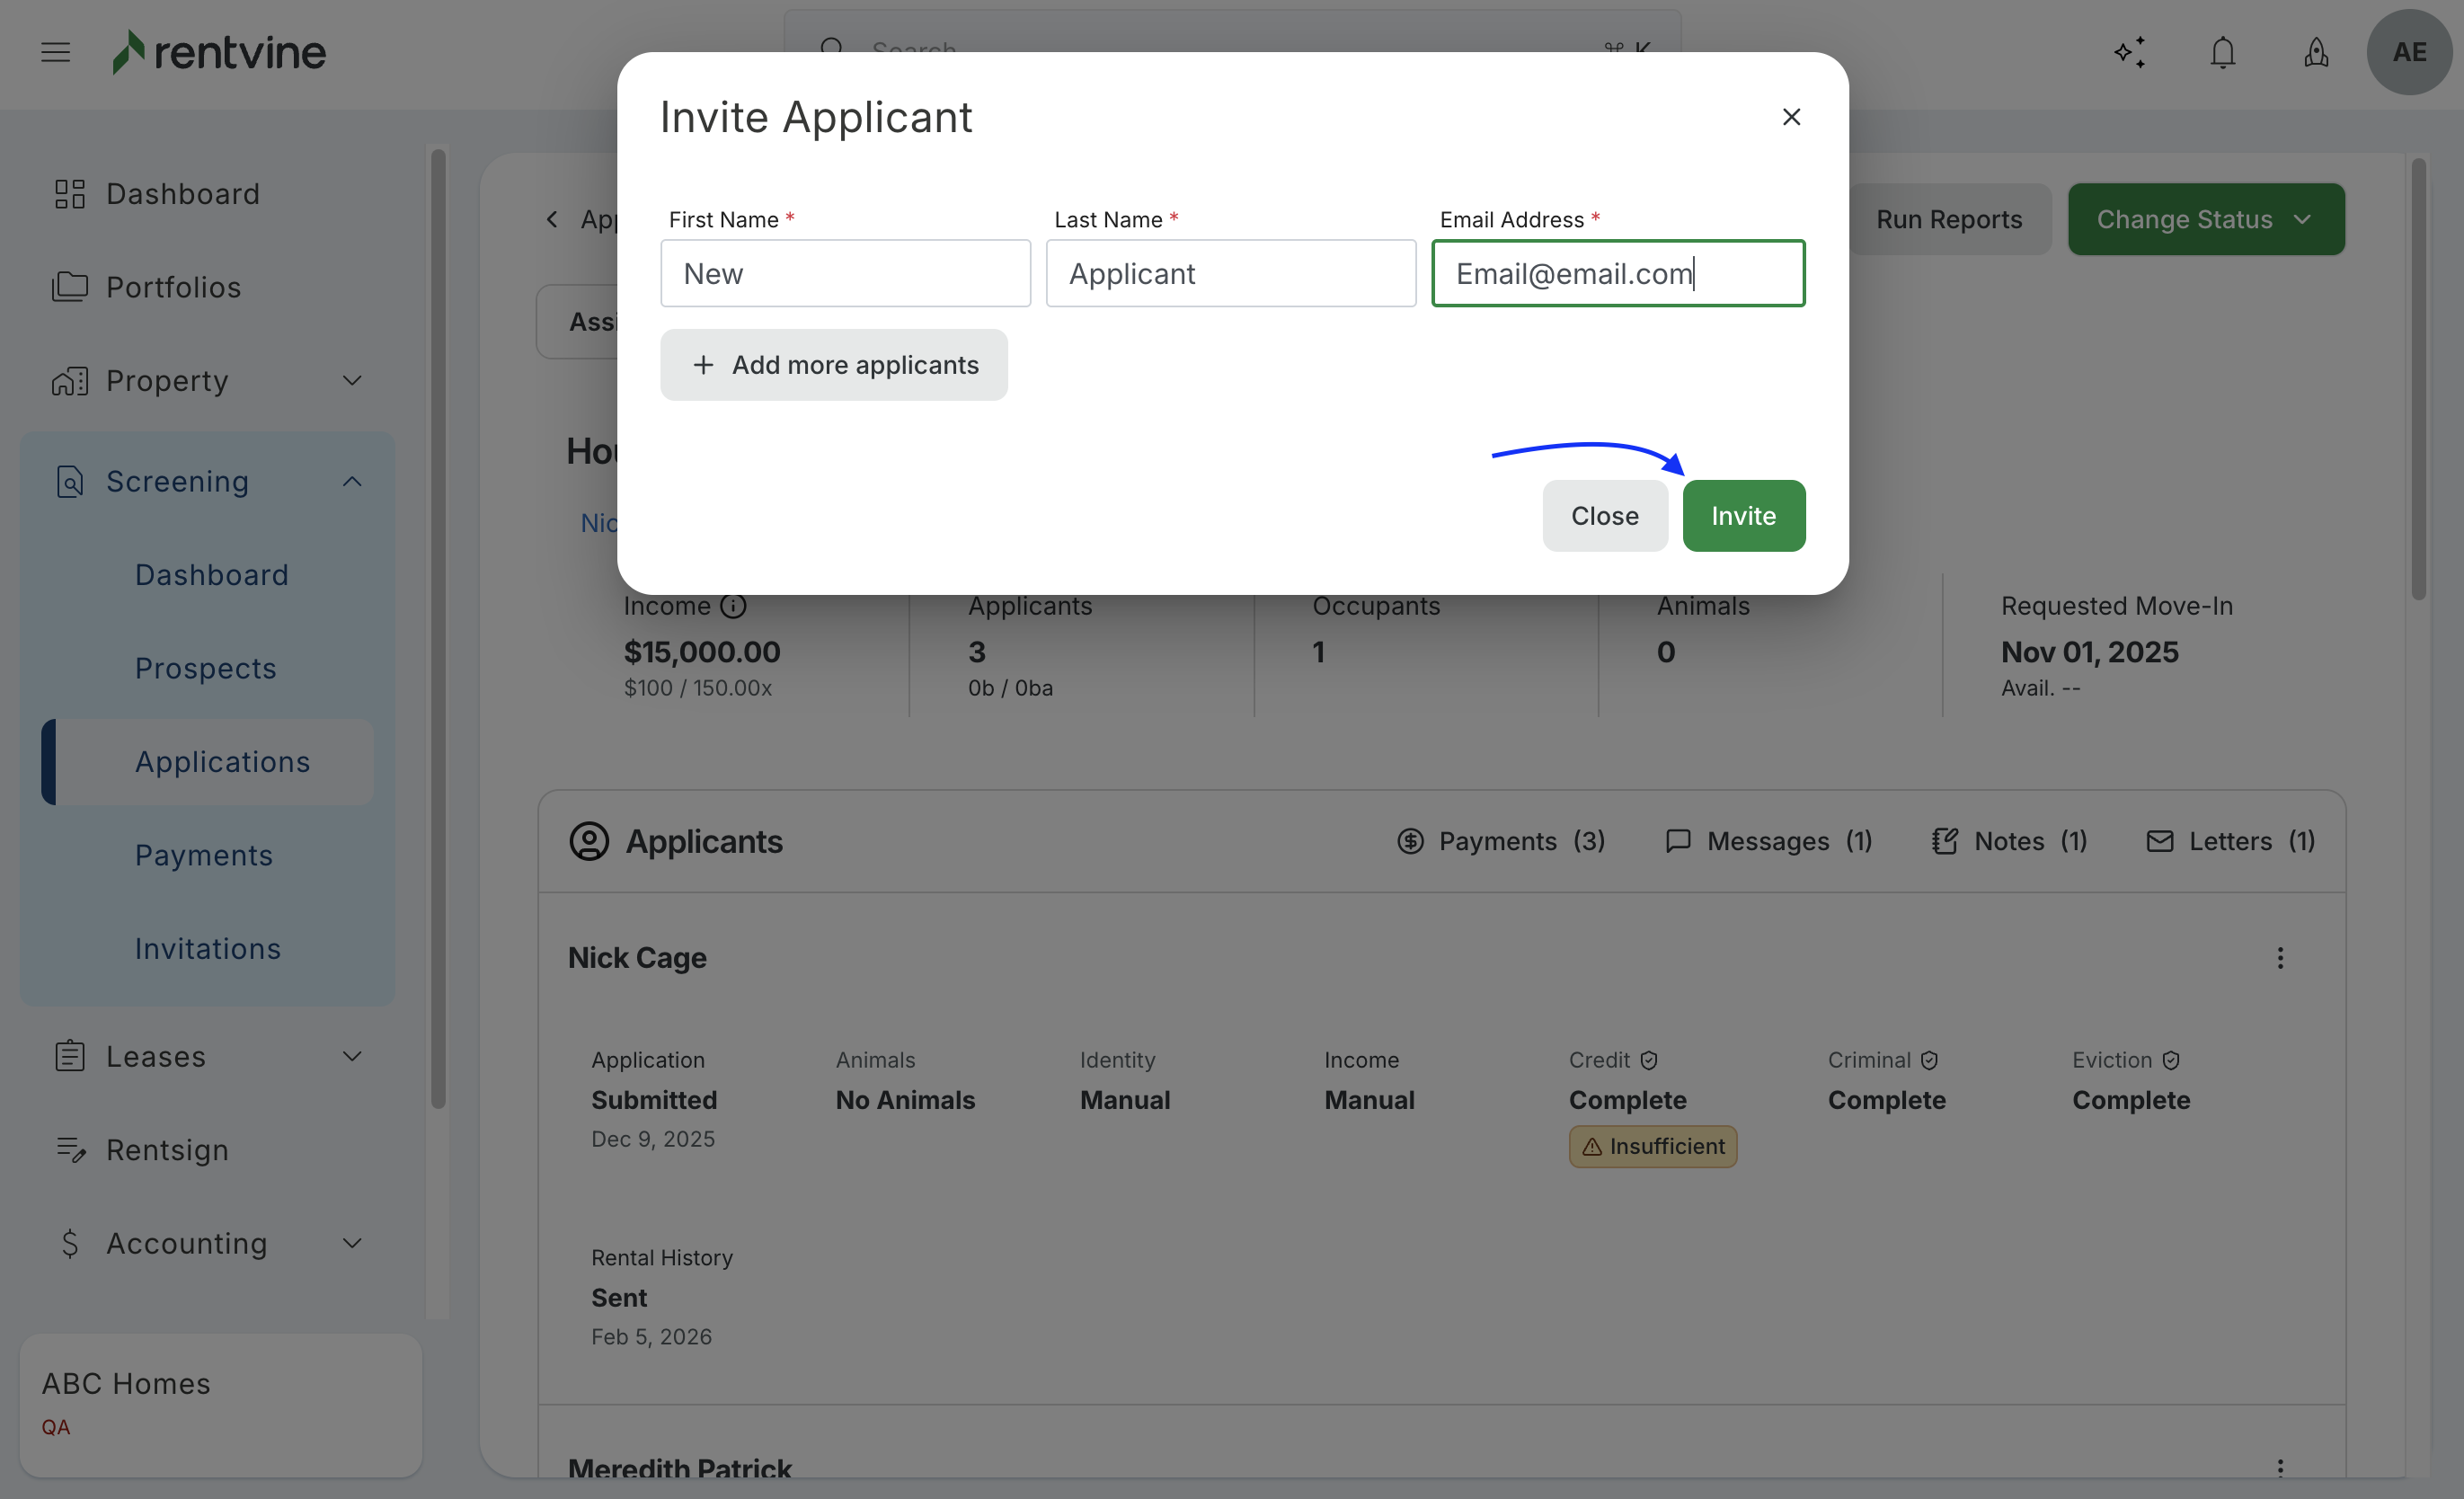
Task: Open Prospects under Screening
Action: pyautogui.click(x=206, y=668)
